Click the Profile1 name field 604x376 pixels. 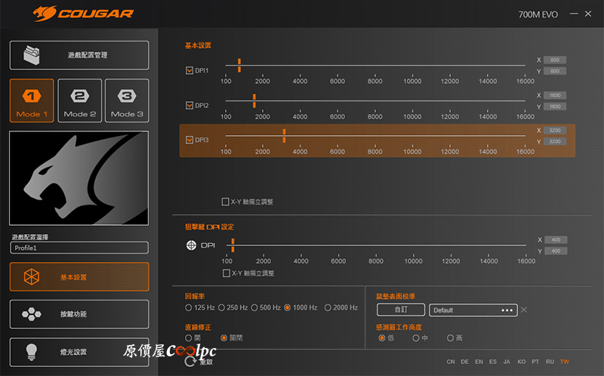pyautogui.click(x=79, y=248)
